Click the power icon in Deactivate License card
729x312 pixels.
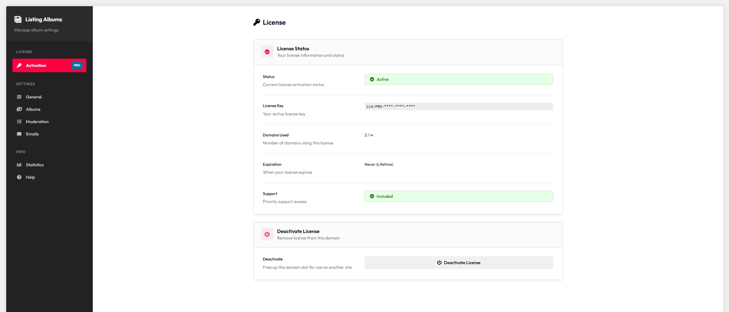[267, 234]
